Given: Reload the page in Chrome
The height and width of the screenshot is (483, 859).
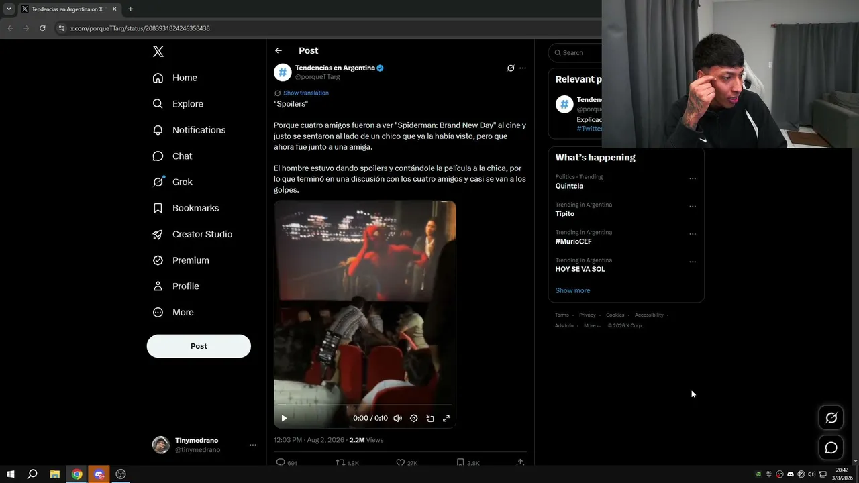Looking at the screenshot, I should pyautogui.click(x=42, y=28).
